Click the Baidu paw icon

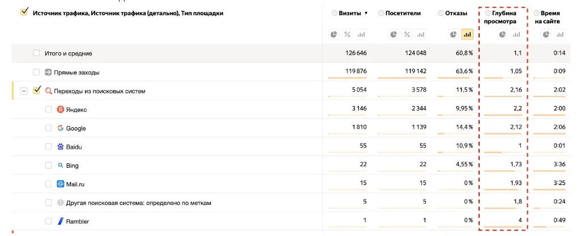tap(60, 146)
